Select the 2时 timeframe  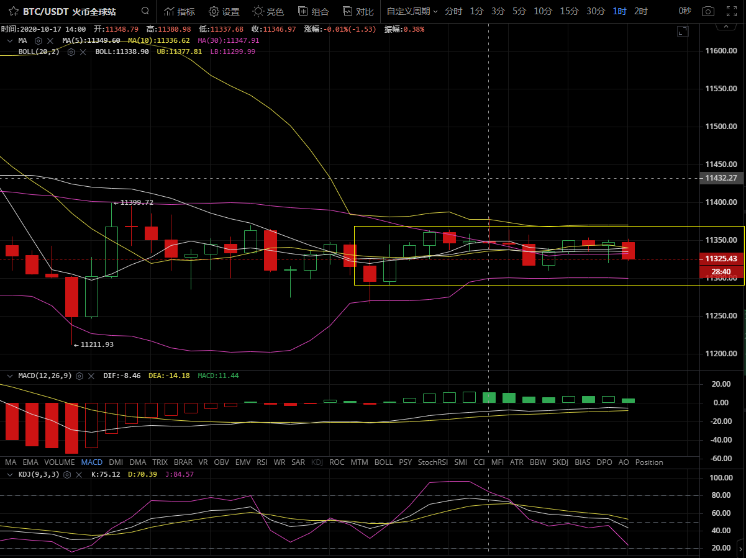[x=641, y=11]
